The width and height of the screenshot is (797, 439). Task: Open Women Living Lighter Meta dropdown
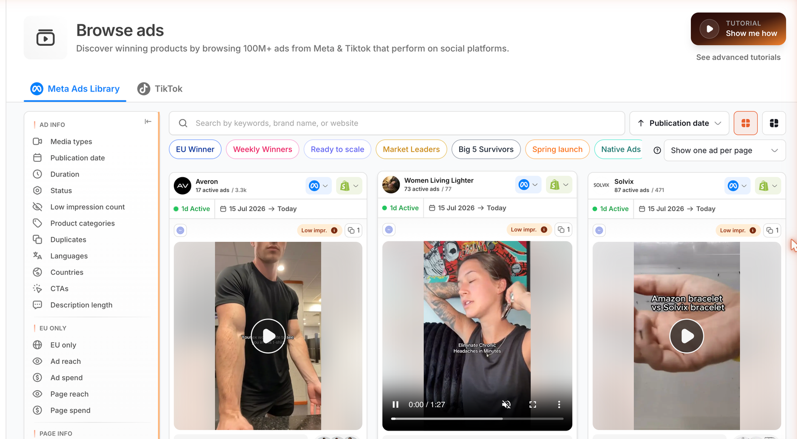tap(528, 185)
